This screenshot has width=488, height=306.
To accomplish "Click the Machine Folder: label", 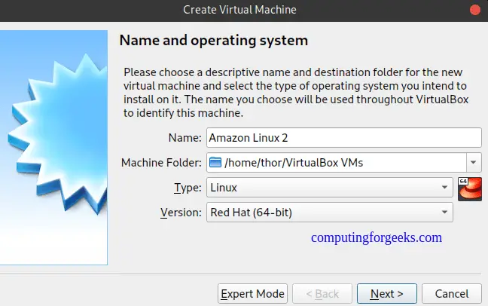I will [161, 163].
